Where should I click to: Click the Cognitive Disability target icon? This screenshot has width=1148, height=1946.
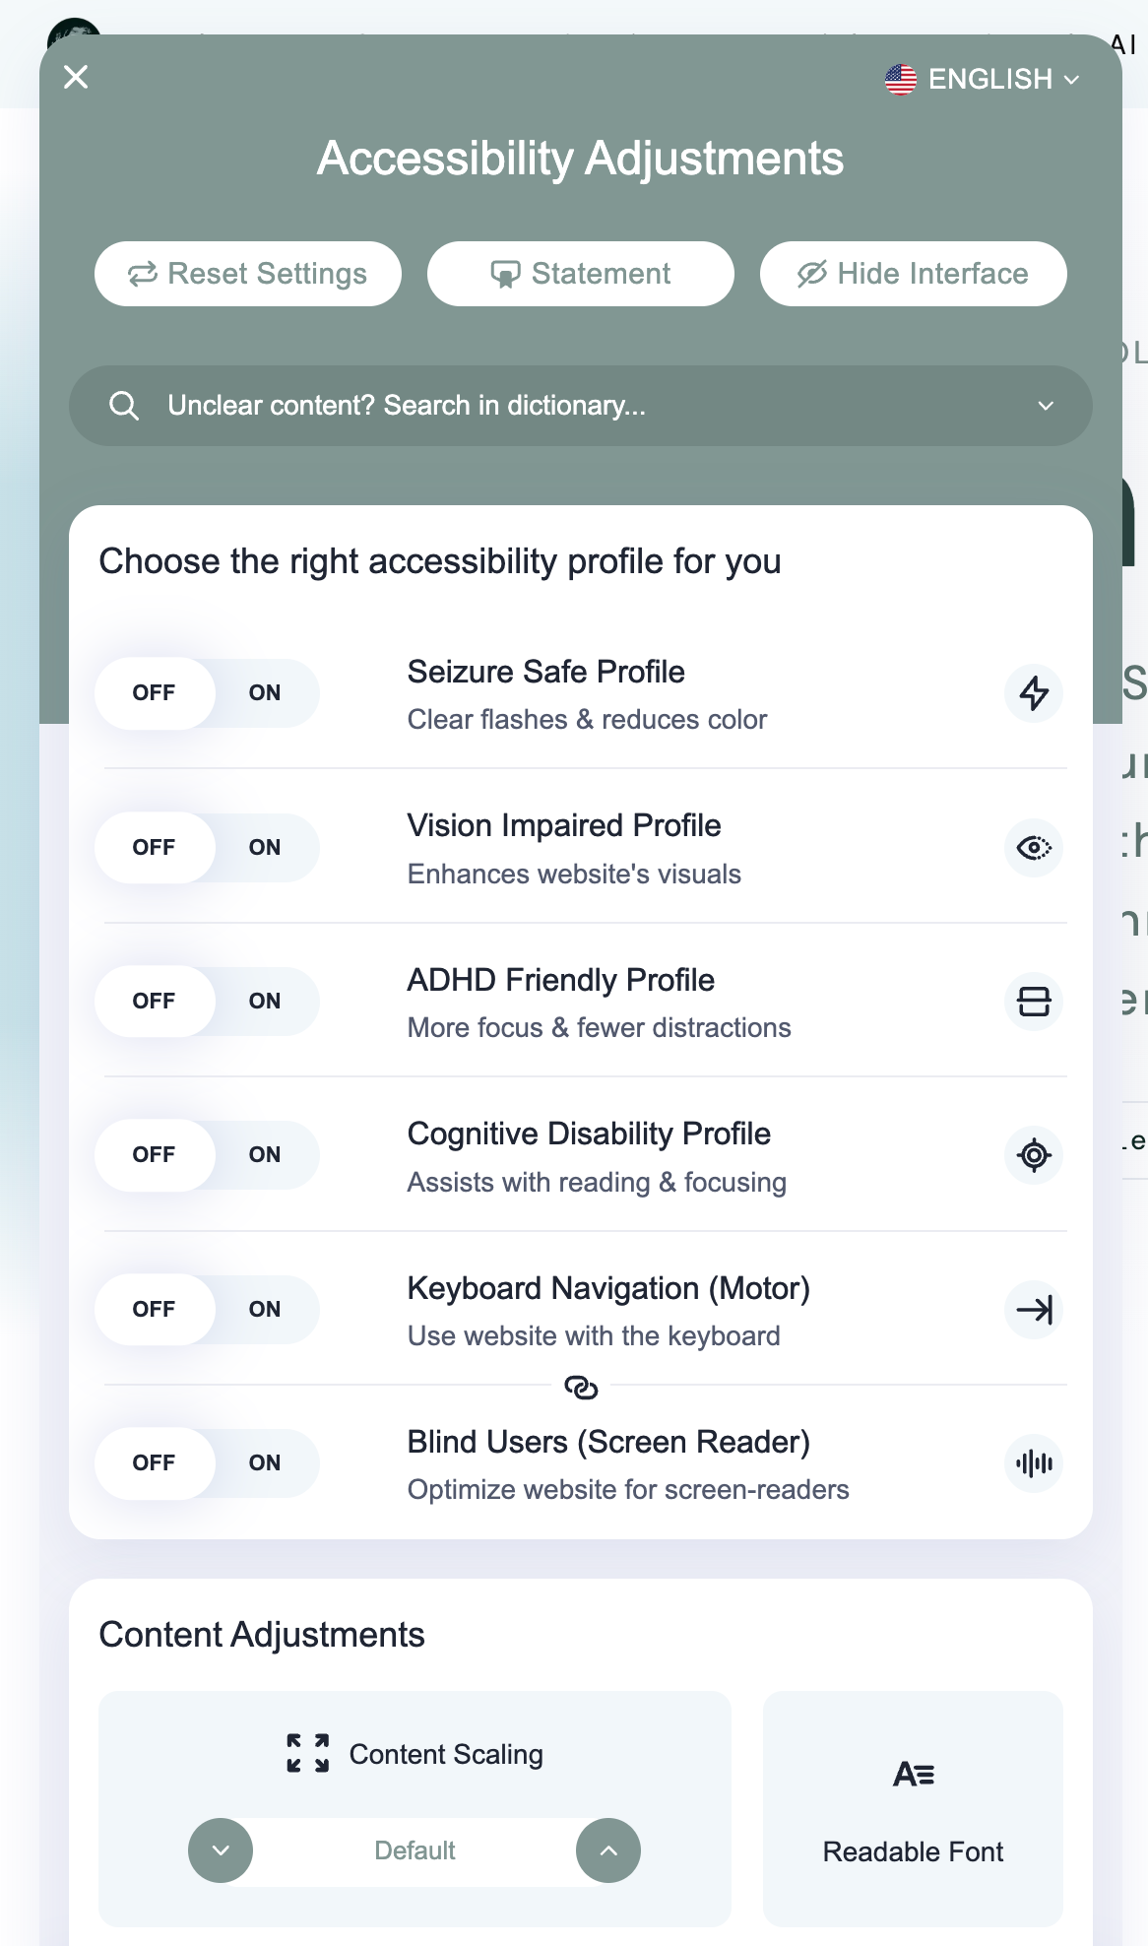pos(1034,1155)
